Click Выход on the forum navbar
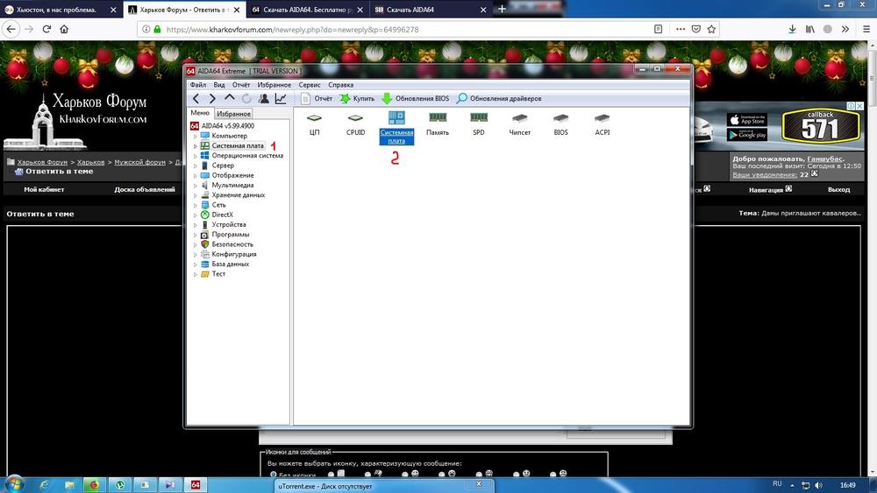 coord(839,189)
